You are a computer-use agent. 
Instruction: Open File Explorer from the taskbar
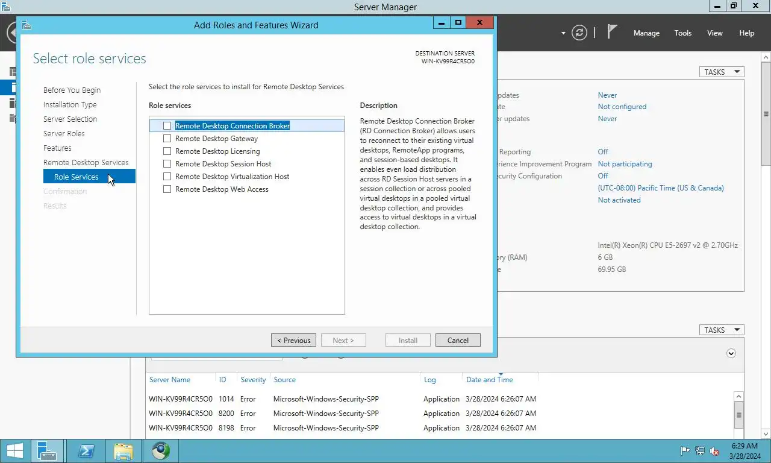coord(123,451)
